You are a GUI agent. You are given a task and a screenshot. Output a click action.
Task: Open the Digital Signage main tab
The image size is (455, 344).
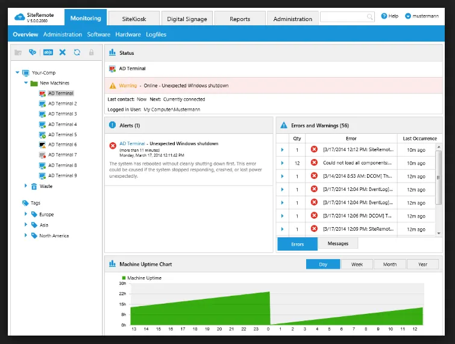click(x=187, y=19)
